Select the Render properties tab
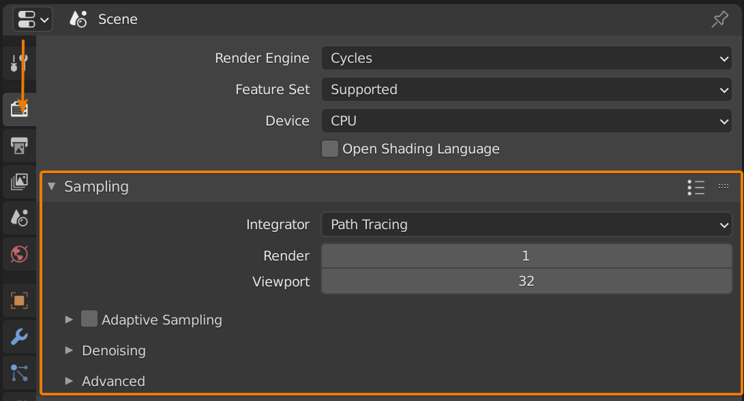The height and width of the screenshot is (401, 744). tap(19, 108)
